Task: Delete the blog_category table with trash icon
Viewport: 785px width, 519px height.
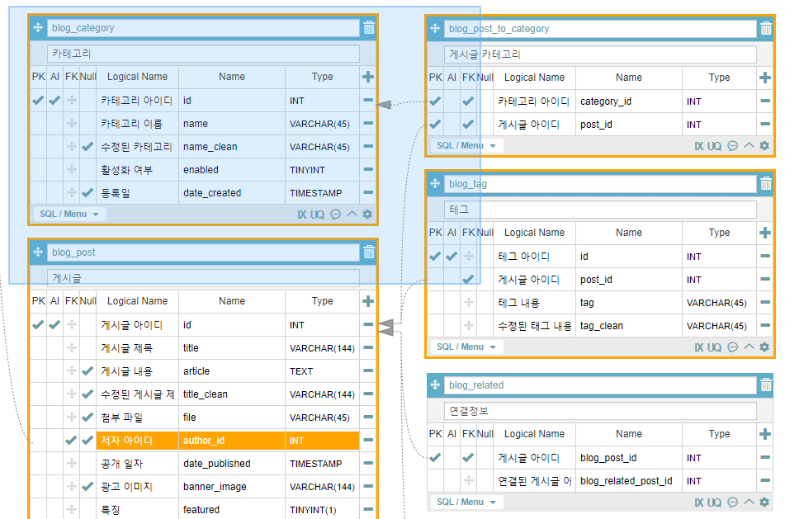Action: (368, 28)
